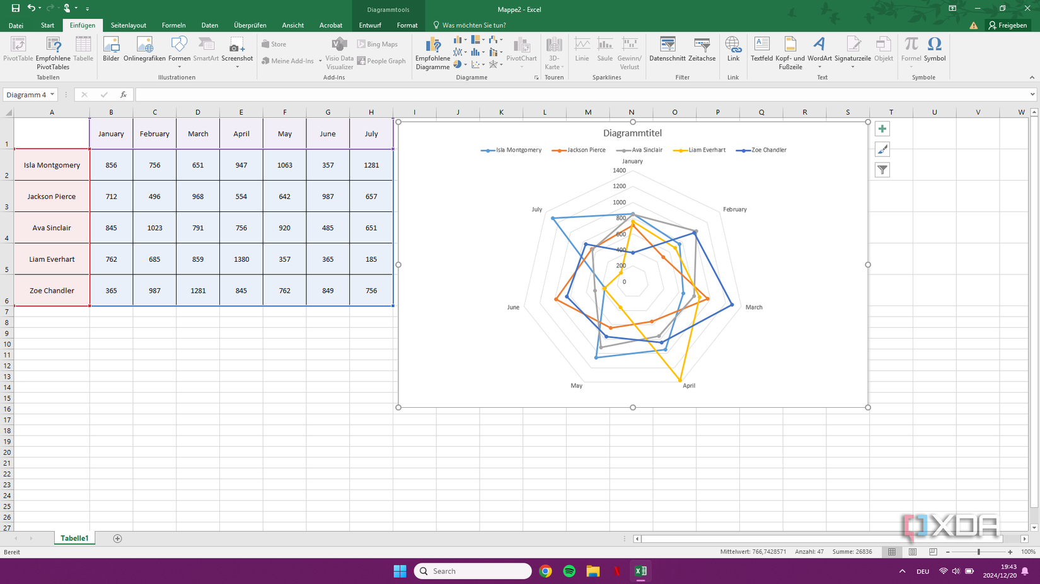Image resolution: width=1040 pixels, height=584 pixels.
Task: Open the name box dropdown showing Diagramm 4
Action: [53, 94]
